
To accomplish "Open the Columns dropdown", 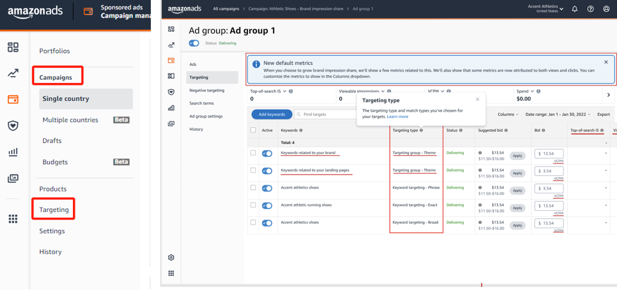I will [508, 115].
